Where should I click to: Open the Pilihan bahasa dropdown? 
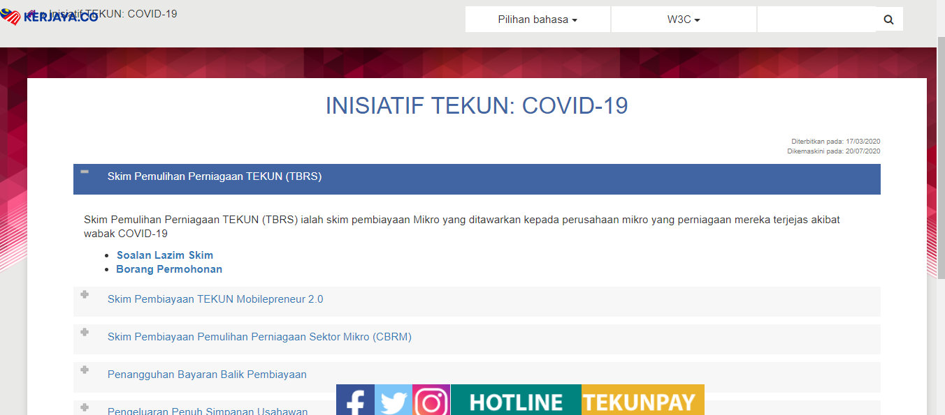click(x=538, y=20)
